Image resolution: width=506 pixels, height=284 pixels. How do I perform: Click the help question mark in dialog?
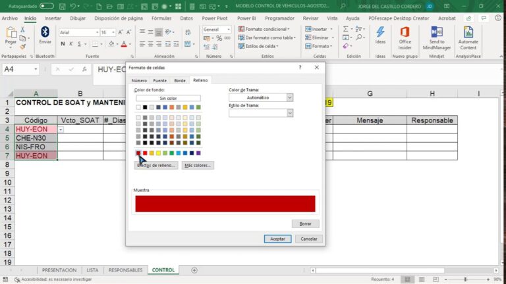pos(300,67)
